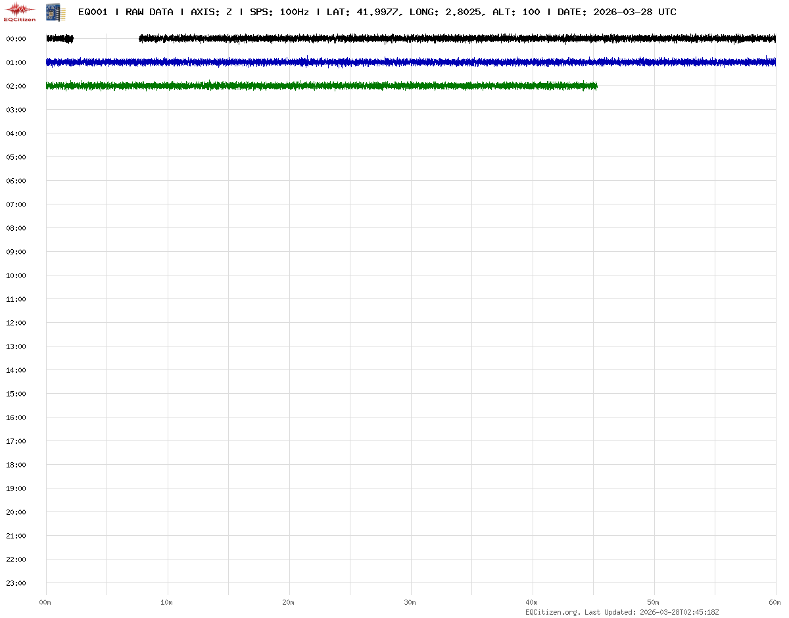This screenshot has width=789, height=618.
Task: Click the 60m minute axis label
Action: click(x=775, y=602)
